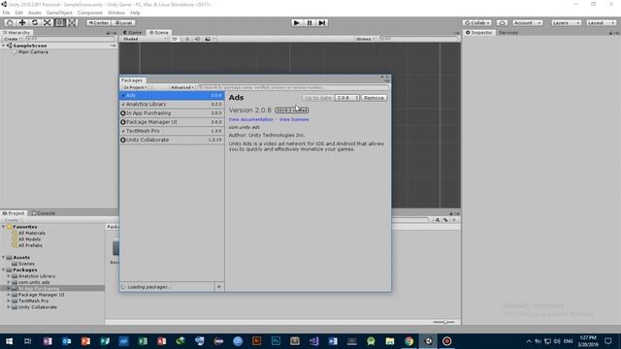This screenshot has width=621, height=349.
Task: Open the GameObject menu
Action: [x=59, y=13]
